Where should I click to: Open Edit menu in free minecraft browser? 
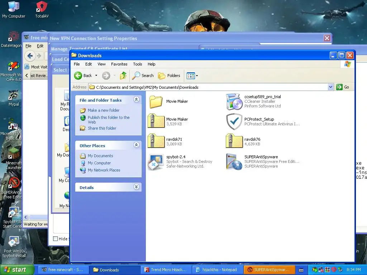coord(40,46)
